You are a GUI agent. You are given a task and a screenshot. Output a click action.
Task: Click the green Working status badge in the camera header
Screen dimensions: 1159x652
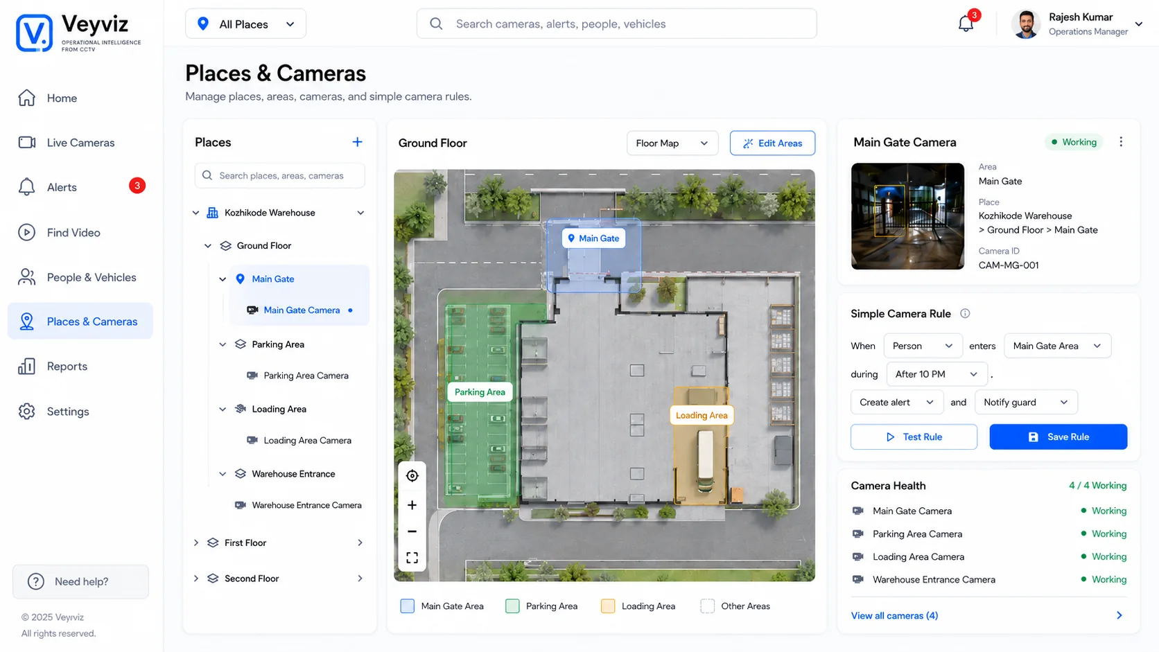[x=1074, y=142]
